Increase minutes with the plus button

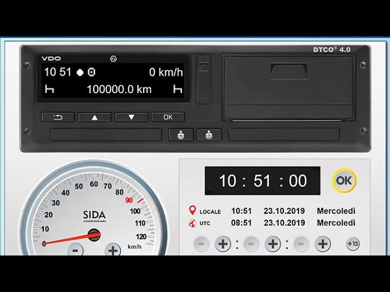(272, 244)
